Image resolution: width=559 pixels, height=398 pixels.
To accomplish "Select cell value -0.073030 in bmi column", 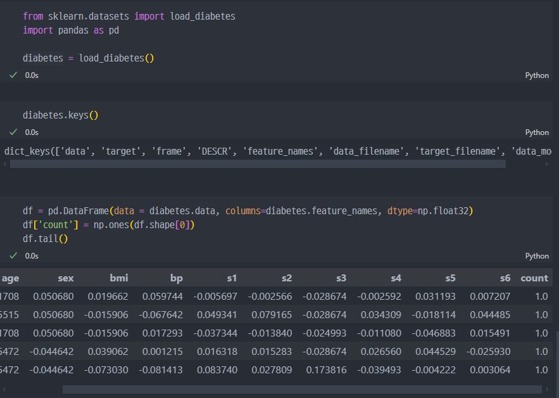I will pos(106,370).
